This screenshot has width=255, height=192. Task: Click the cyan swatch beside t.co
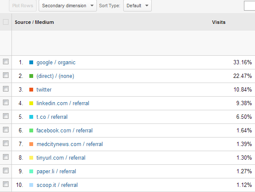point(31,117)
